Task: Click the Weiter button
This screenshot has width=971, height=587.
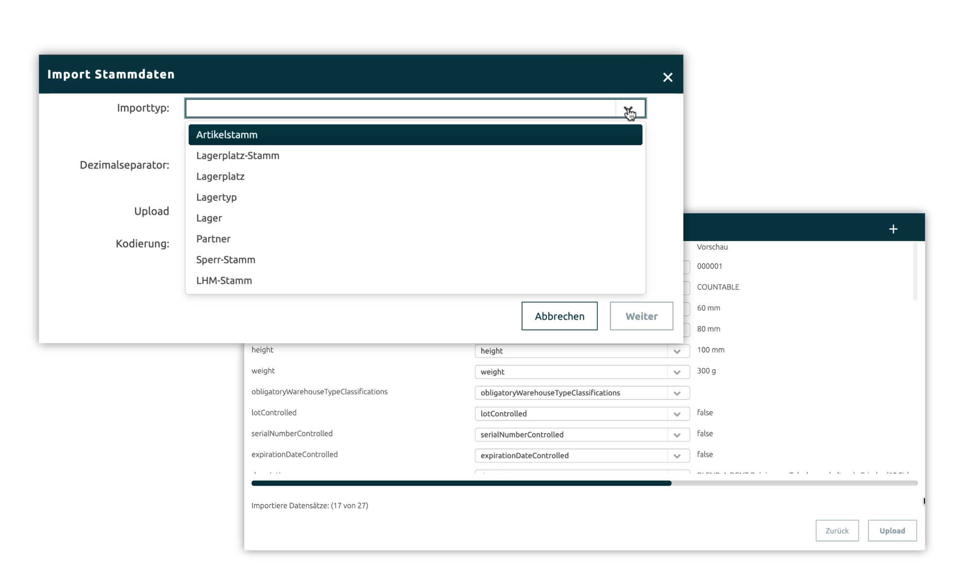Action: 641,316
